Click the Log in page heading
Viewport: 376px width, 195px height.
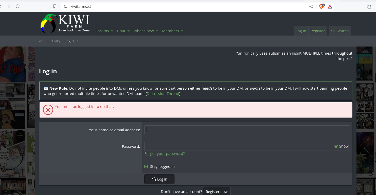(48, 71)
